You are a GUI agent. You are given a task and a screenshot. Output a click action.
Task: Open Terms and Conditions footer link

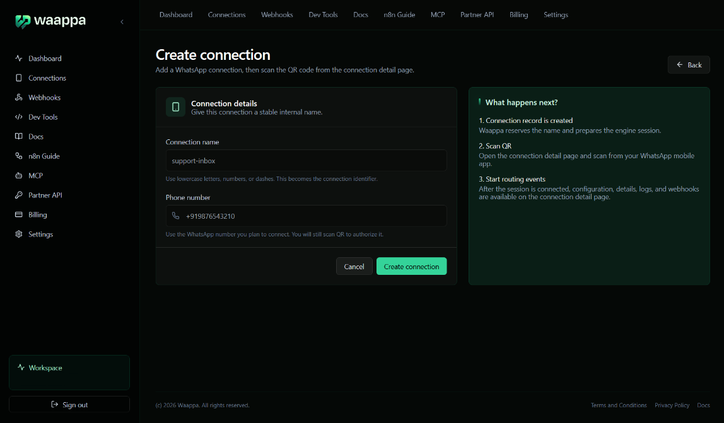pos(619,405)
